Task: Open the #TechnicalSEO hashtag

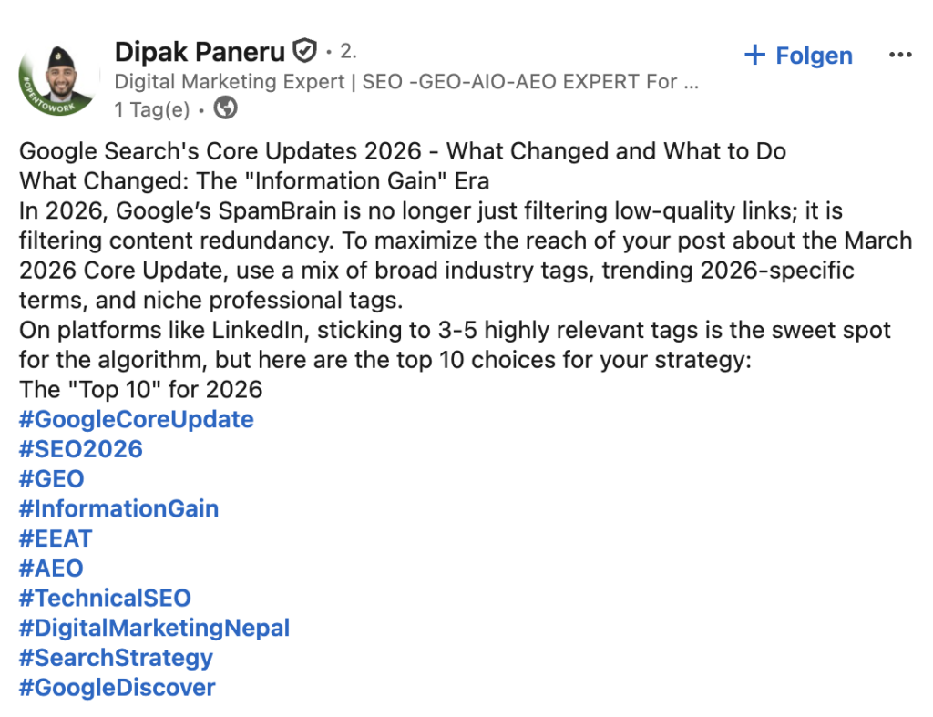Action: [x=106, y=599]
